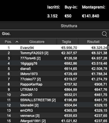
Task: Select player diana5 row
Action: click(x=54, y=68)
